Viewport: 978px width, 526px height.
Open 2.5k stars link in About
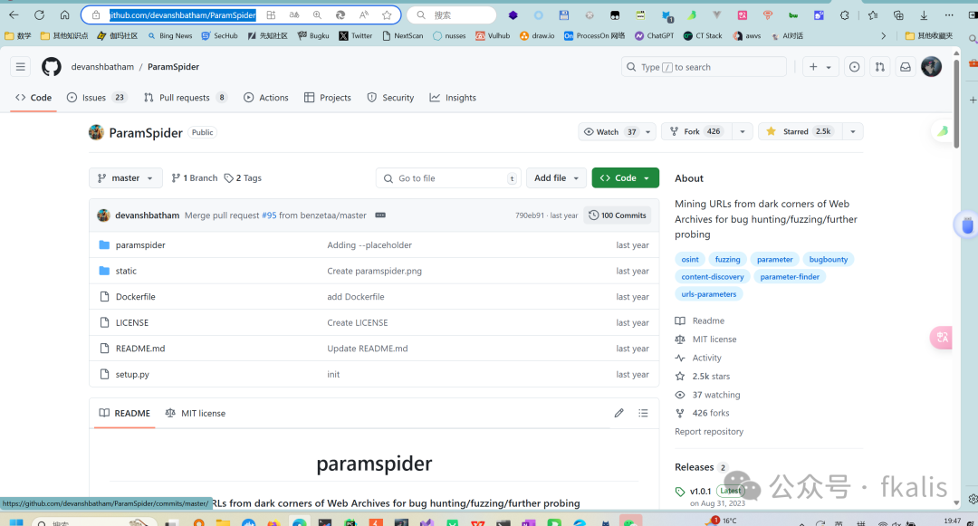click(711, 377)
